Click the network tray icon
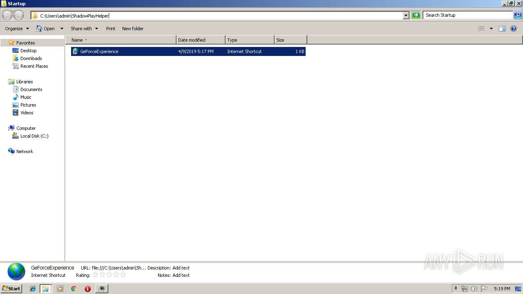The height and width of the screenshot is (294, 523). 465,289
